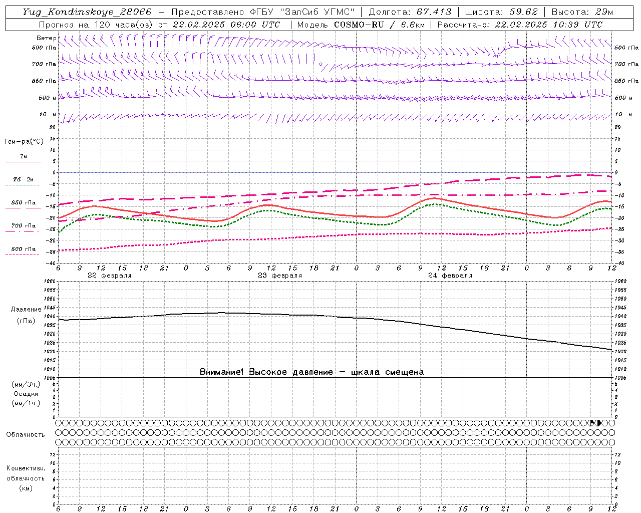
Task: Click the Облачность panel label
Action: [x=26, y=435]
